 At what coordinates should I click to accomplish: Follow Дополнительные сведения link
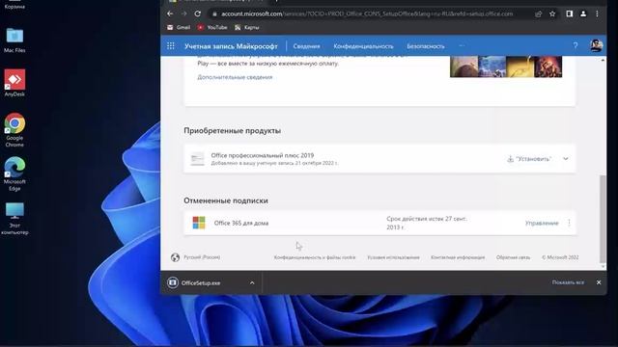click(235, 77)
